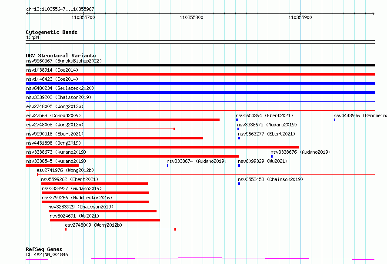Click nsv3338545 (Audano2019) label

[x=56, y=161]
